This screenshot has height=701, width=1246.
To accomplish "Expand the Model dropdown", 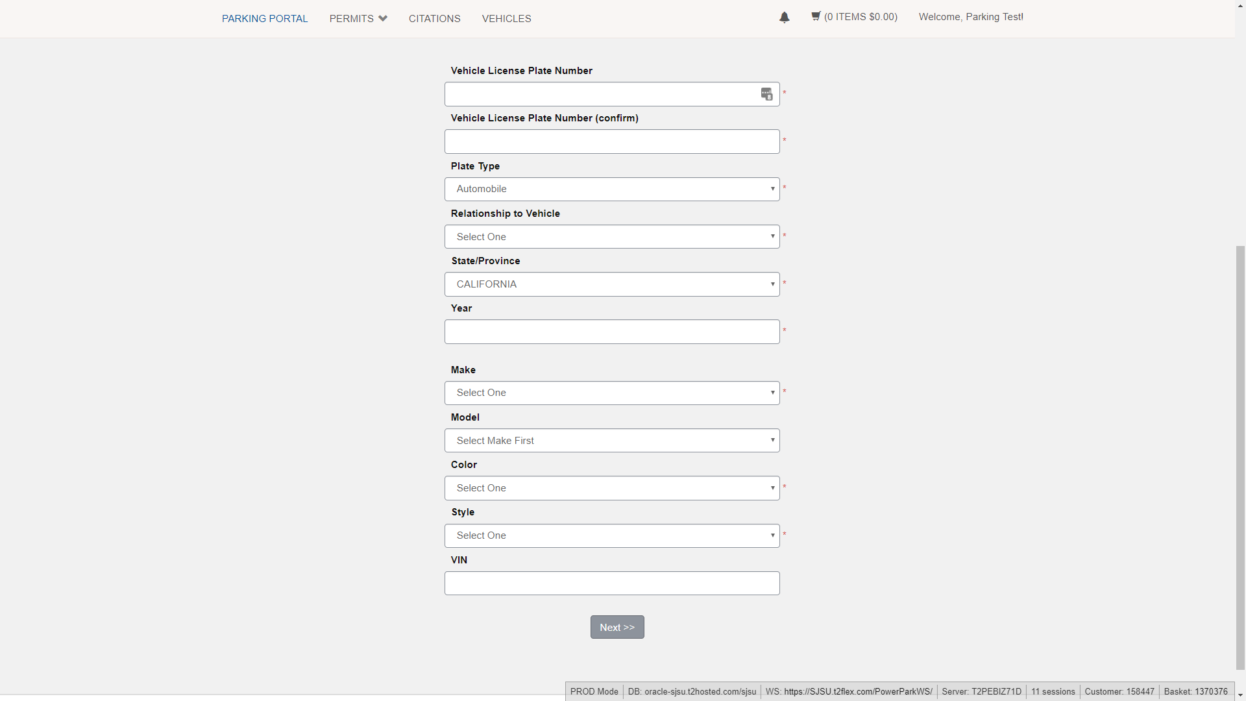I will 611,441.
